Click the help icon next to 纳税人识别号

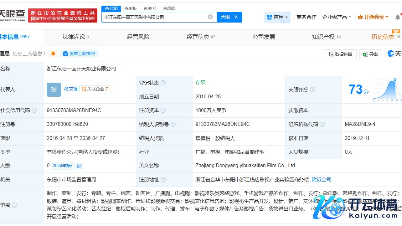point(173,125)
